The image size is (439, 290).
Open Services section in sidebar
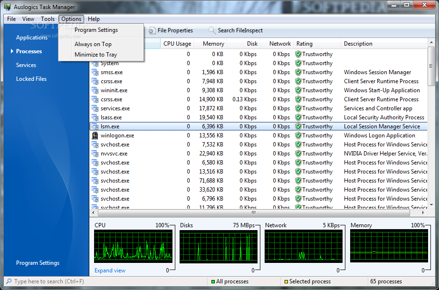tap(26, 65)
